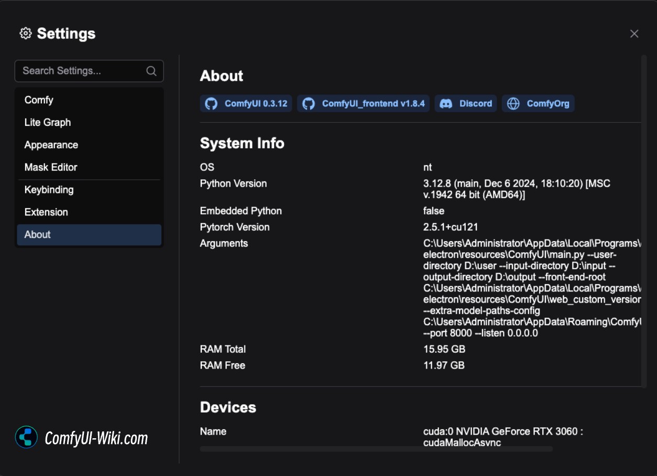Click the RAM Total label

(x=223, y=349)
